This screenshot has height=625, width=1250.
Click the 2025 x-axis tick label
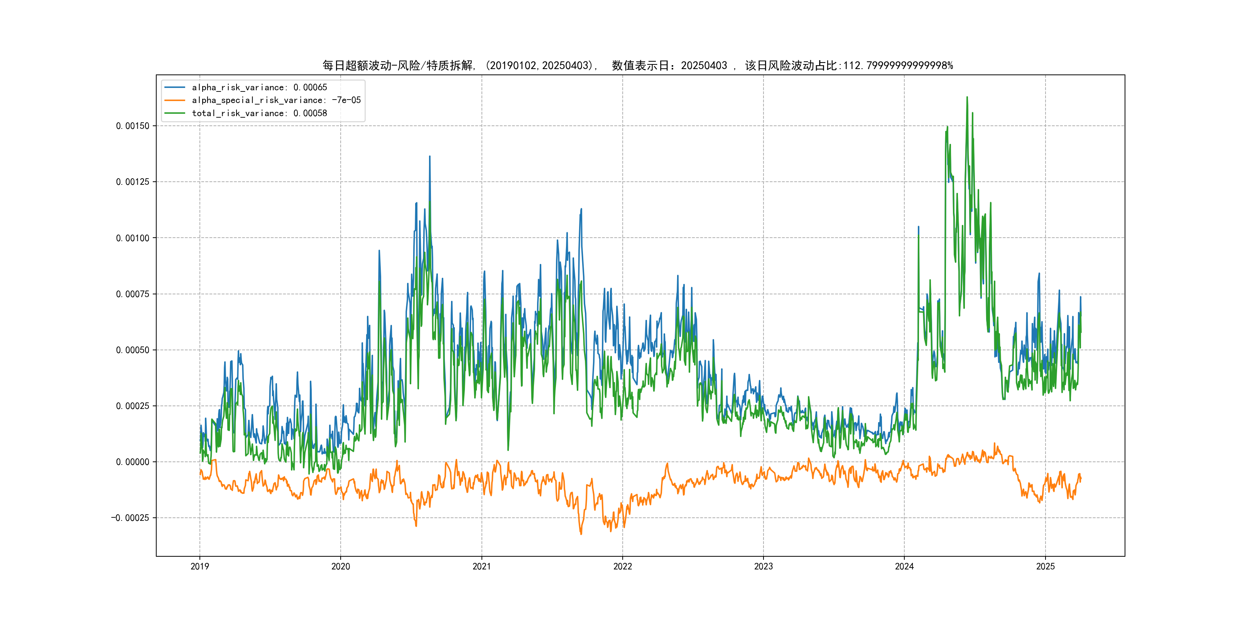pos(1045,566)
